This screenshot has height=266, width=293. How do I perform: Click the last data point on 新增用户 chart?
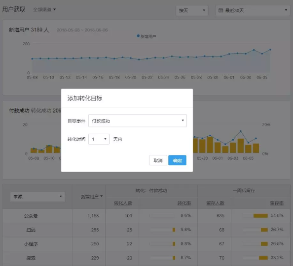coord(270,50)
